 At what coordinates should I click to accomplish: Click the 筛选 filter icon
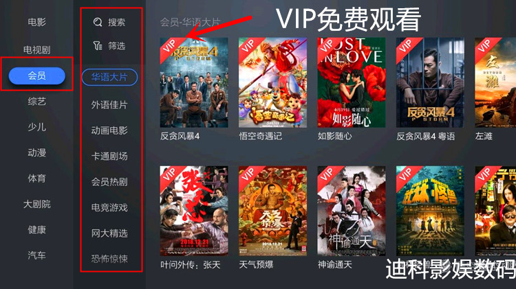click(x=98, y=45)
